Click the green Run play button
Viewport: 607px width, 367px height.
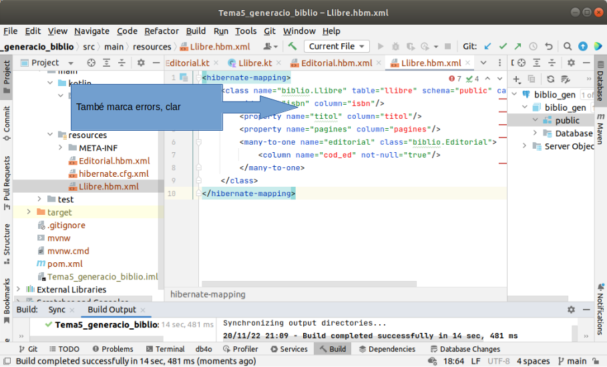click(x=381, y=47)
